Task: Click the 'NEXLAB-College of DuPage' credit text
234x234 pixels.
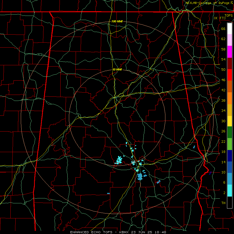Action: [208, 3]
